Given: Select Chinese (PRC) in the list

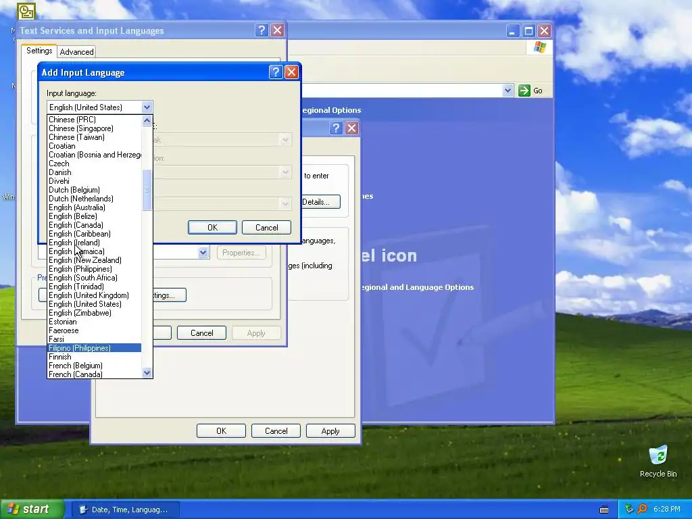Looking at the screenshot, I should pyautogui.click(x=95, y=119).
